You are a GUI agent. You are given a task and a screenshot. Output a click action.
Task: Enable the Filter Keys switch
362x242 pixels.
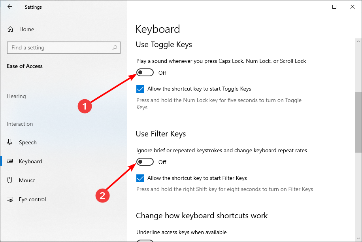(x=145, y=162)
